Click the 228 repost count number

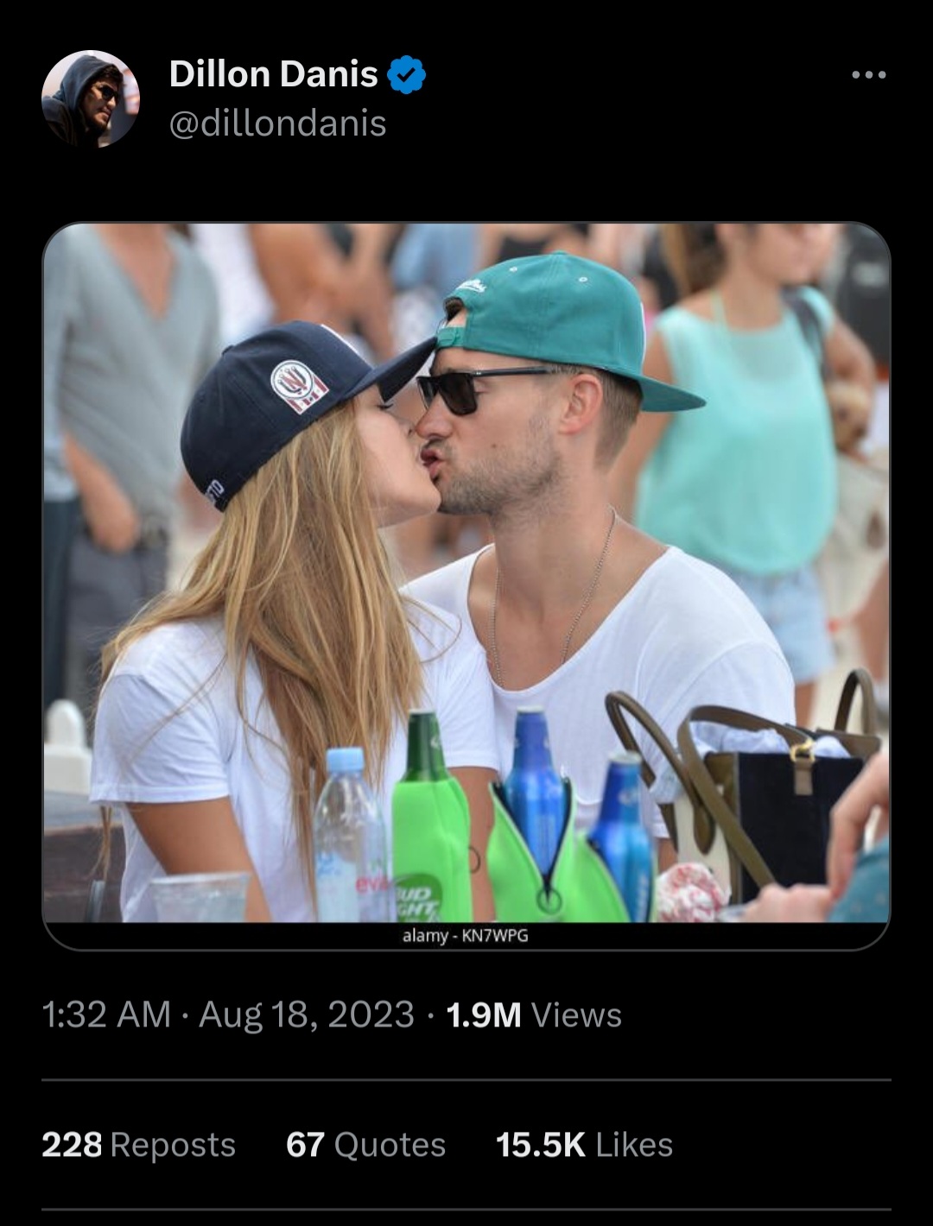(72, 1145)
